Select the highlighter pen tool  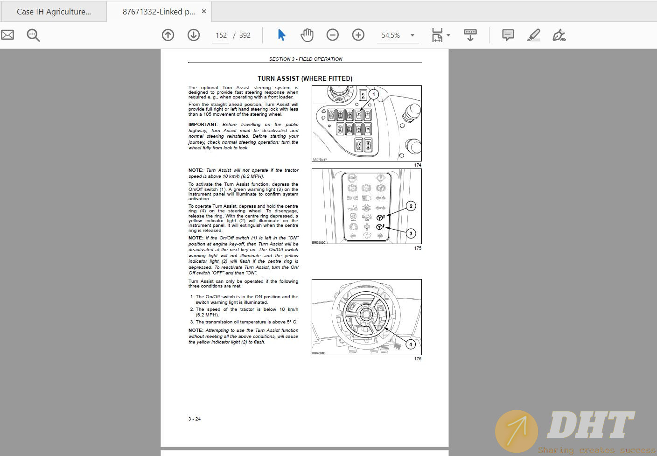tap(533, 35)
